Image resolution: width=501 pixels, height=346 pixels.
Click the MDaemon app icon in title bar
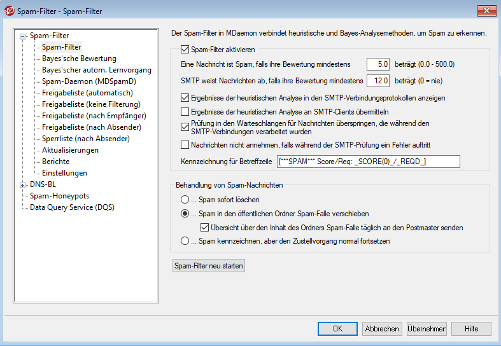9,11
